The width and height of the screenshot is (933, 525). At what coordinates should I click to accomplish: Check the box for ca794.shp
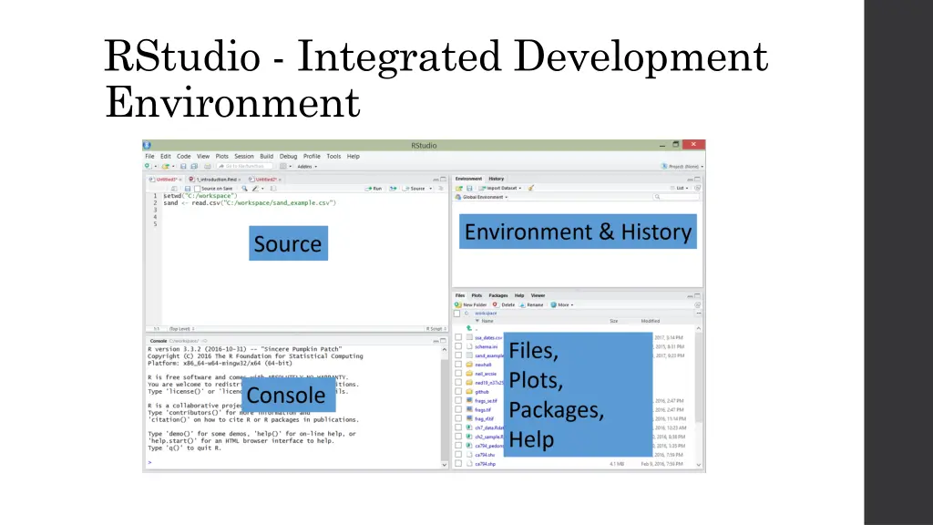click(x=458, y=464)
